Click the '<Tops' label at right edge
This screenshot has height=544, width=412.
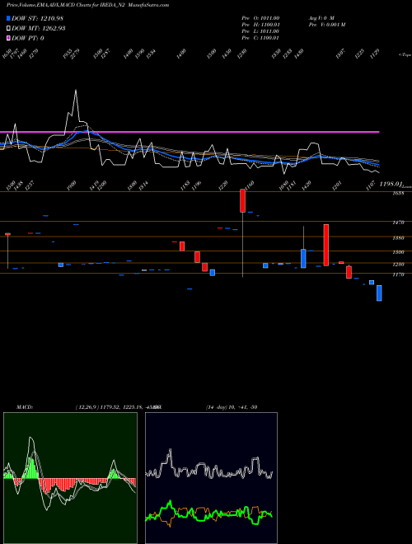(405, 55)
